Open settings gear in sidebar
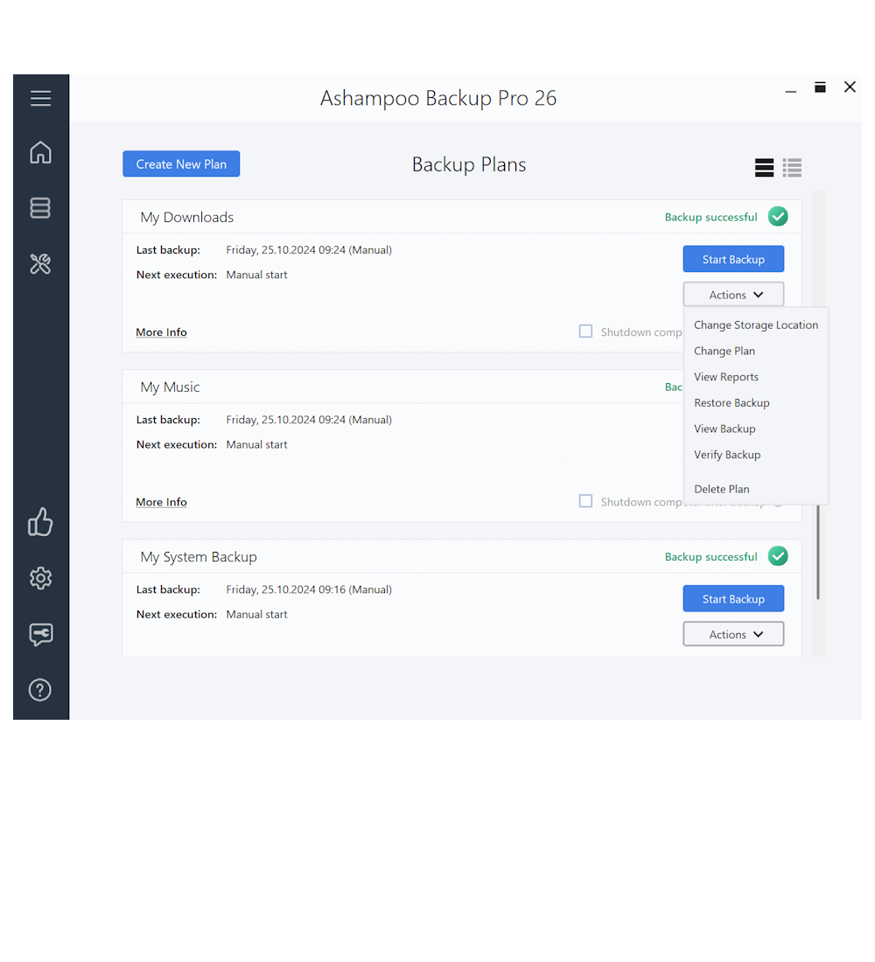The height and width of the screenshot is (962, 875). point(40,578)
